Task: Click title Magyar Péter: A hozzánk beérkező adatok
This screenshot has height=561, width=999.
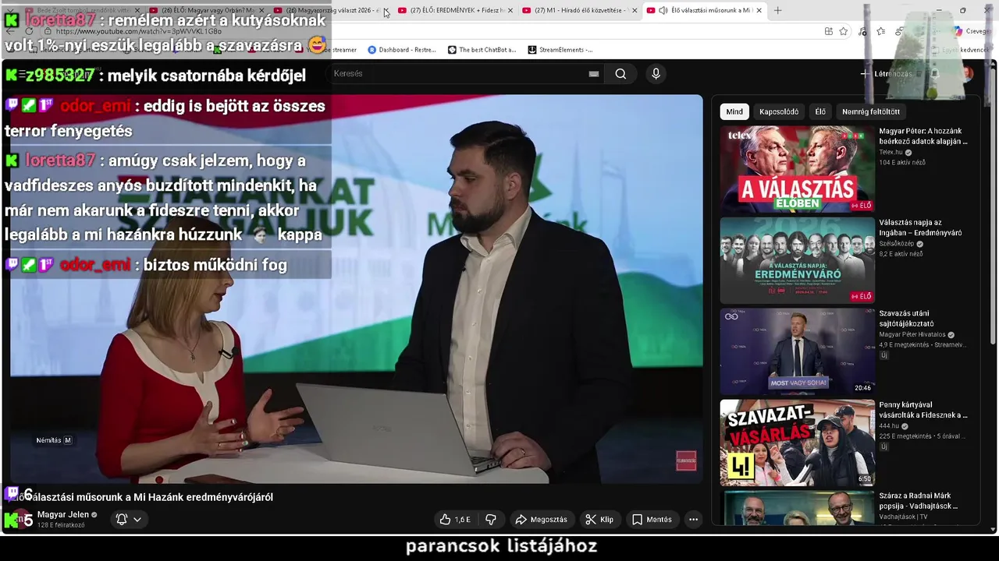Action: (923, 136)
